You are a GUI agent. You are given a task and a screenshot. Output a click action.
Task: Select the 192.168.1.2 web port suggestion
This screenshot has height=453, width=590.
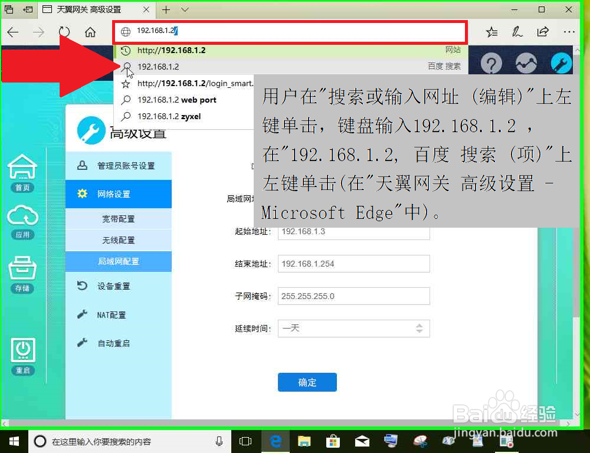(x=184, y=100)
